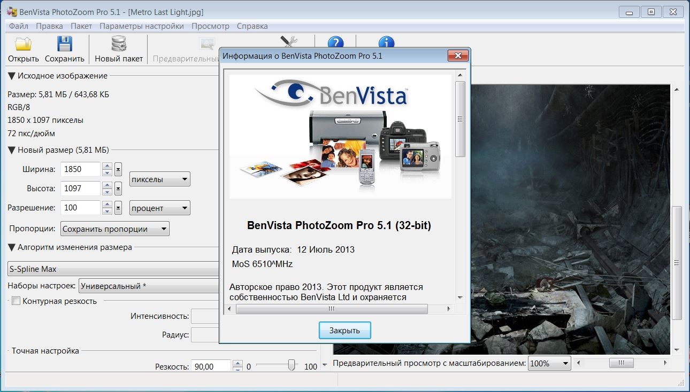This screenshot has height=392, width=690.
Task: Increase Ширина with the up arrow
Action: [x=107, y=166]
